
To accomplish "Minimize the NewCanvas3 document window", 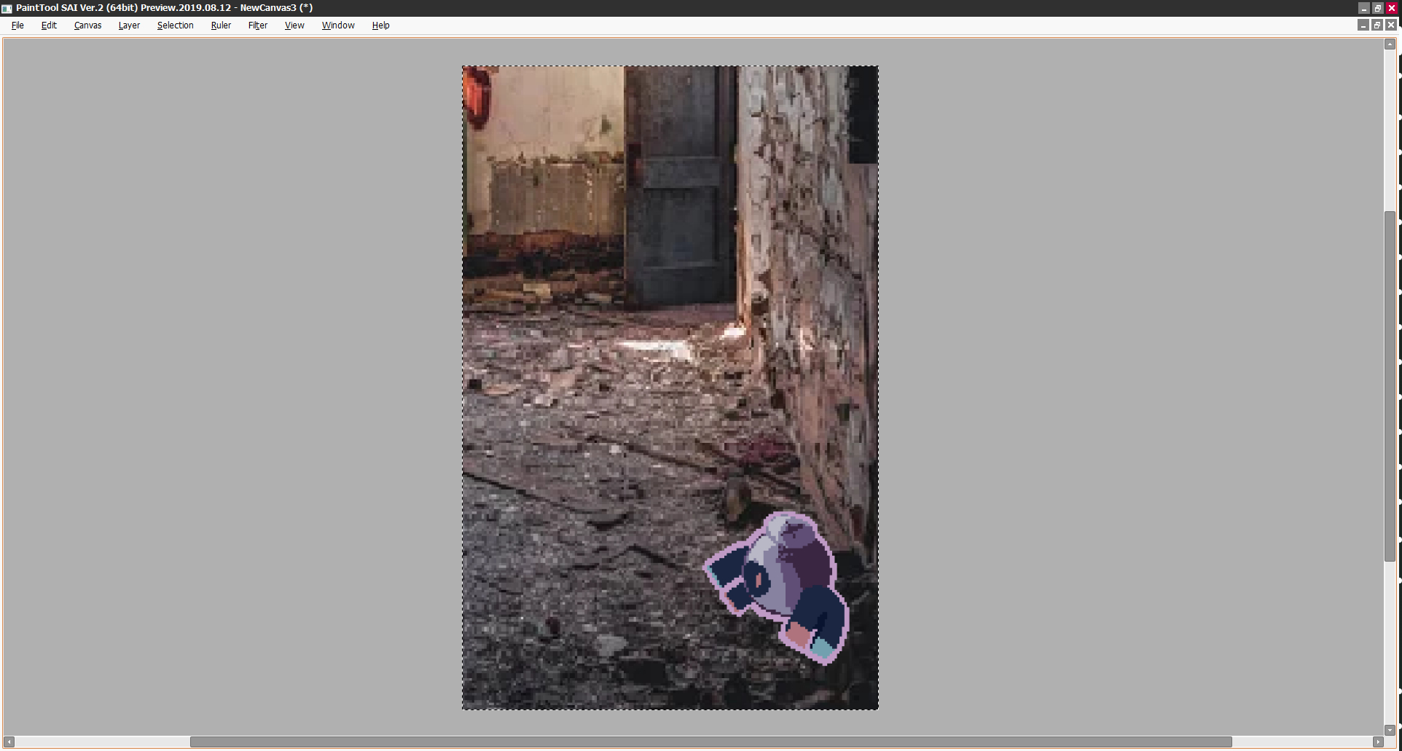I will coord(1363,25).
